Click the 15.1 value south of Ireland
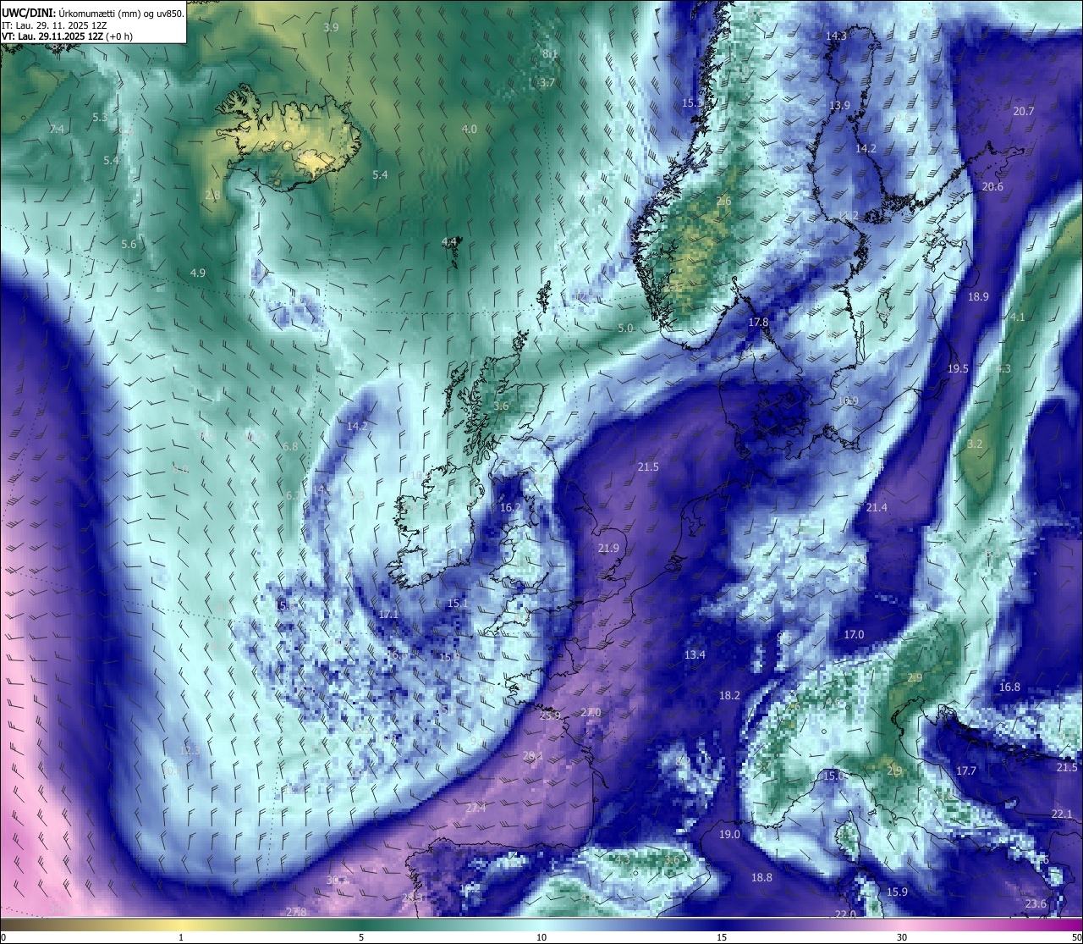 click(458, 603)
